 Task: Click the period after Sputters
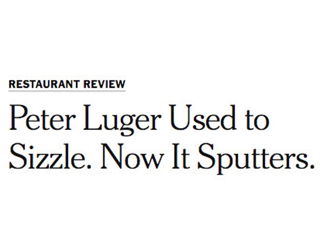click(x=312, y=166)
